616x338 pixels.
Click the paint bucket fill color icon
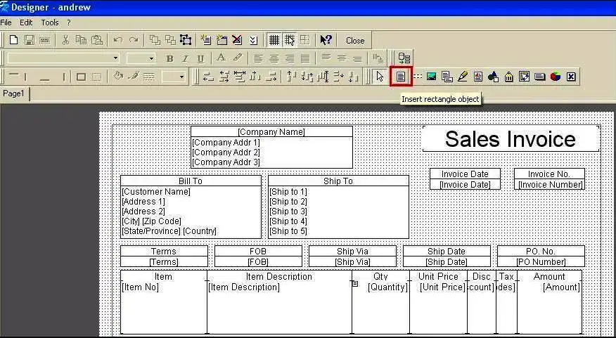[118, 77]
